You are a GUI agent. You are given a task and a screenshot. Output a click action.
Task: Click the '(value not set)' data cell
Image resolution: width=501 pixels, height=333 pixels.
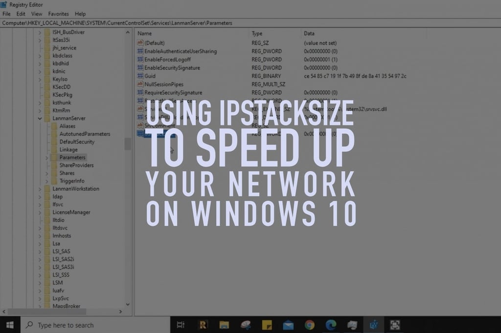(x=320, y=43)
